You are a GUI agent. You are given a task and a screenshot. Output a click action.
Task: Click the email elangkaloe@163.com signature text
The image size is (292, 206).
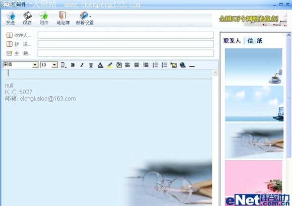(x=40, y=99)
